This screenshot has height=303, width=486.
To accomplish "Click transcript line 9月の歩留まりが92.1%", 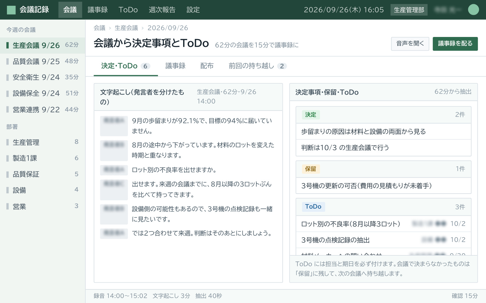I will click(188, 126).
